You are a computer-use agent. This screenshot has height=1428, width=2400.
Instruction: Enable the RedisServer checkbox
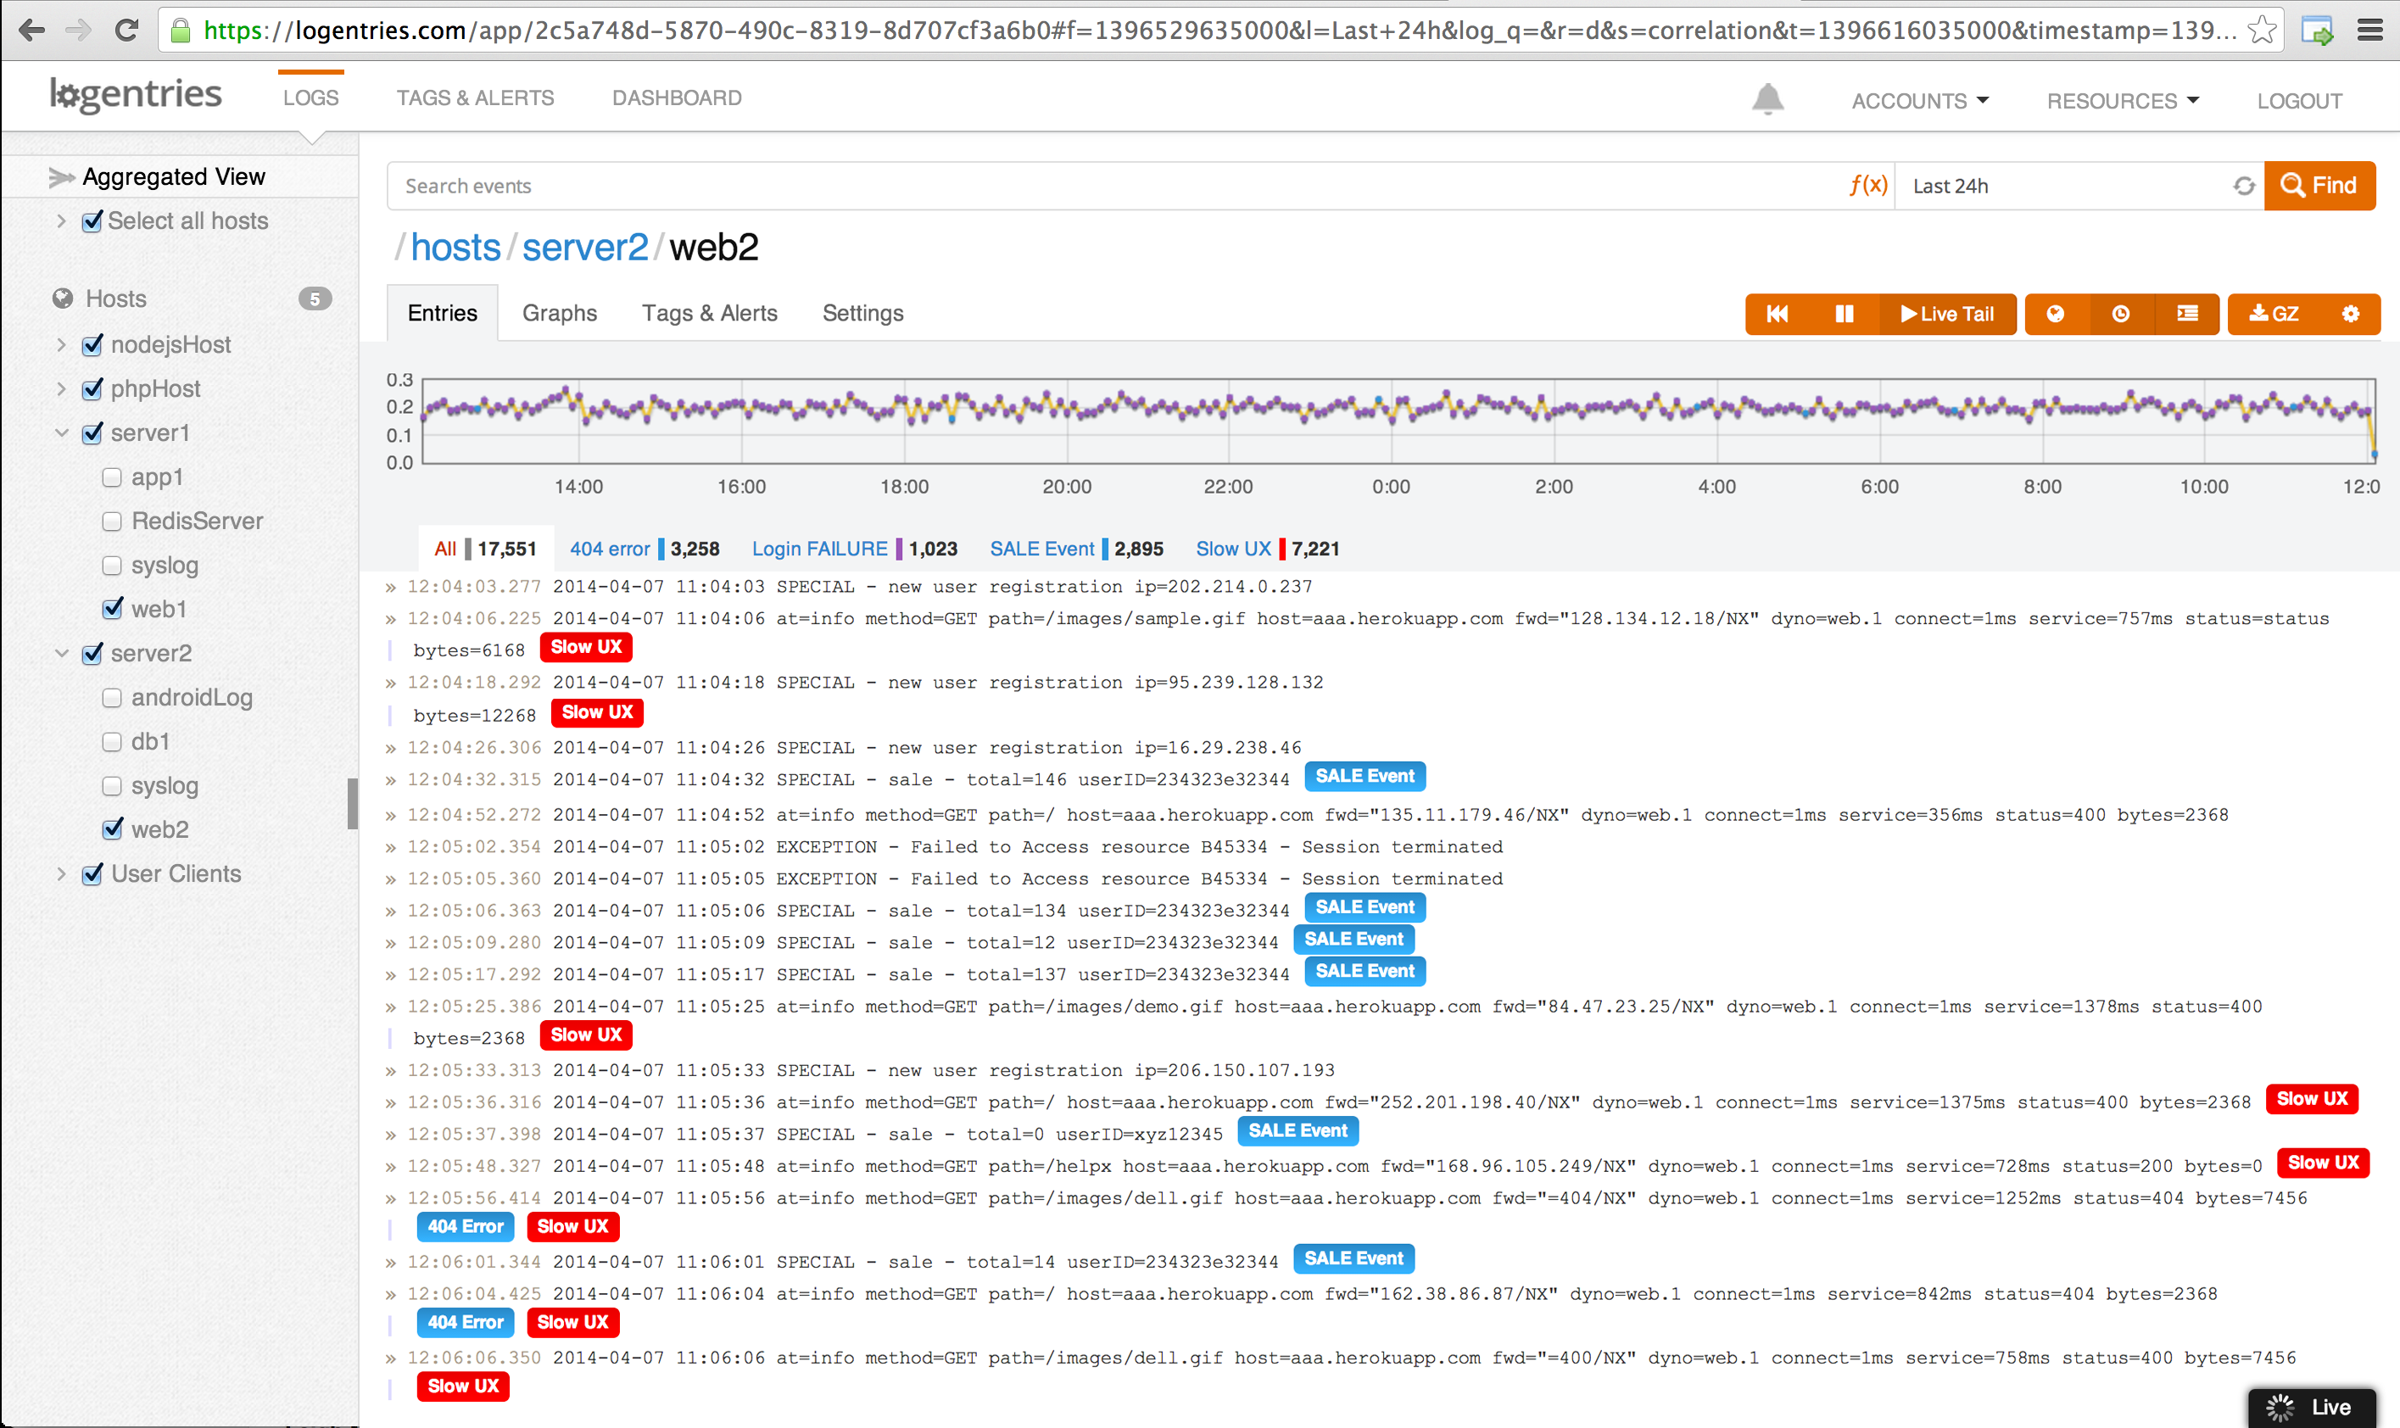pos(112,522)
